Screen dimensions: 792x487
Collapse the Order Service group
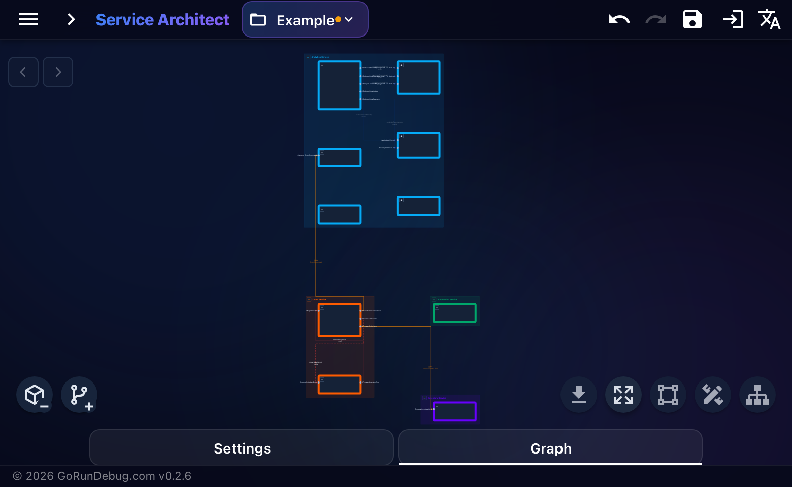[309, 300]
